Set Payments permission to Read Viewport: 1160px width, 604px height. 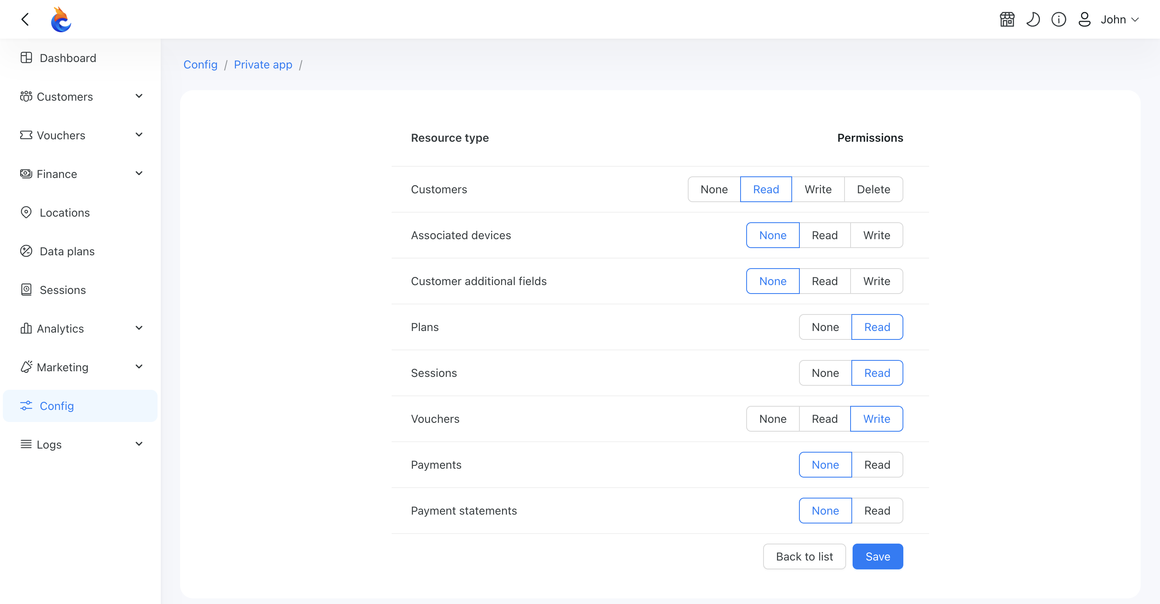[x=877, y=465]
